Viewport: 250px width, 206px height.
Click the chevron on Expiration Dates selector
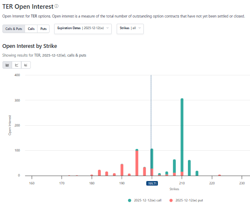pos(108,28)
